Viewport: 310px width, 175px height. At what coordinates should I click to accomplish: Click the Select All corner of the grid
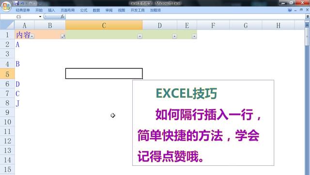7,25
